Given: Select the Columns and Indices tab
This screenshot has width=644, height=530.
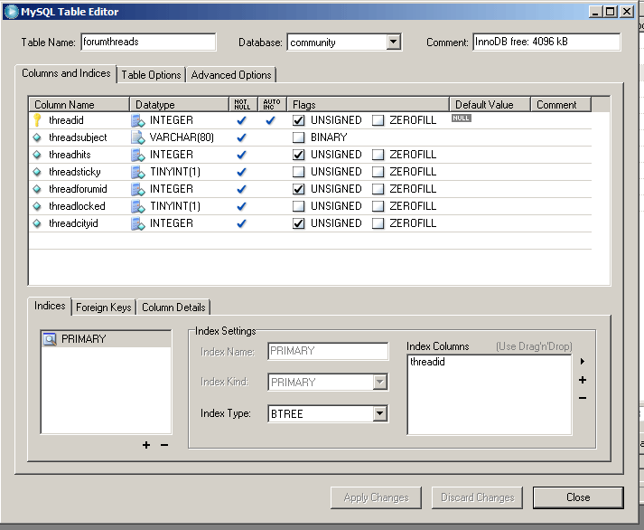Looking at the screenshot, I should [66, 73].
